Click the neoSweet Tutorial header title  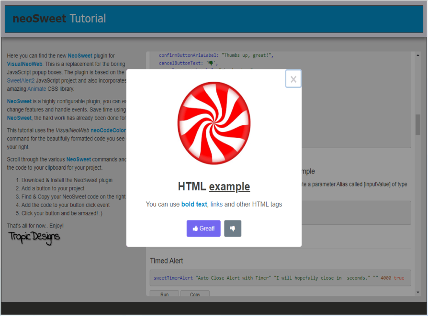[x=59, y=19]
